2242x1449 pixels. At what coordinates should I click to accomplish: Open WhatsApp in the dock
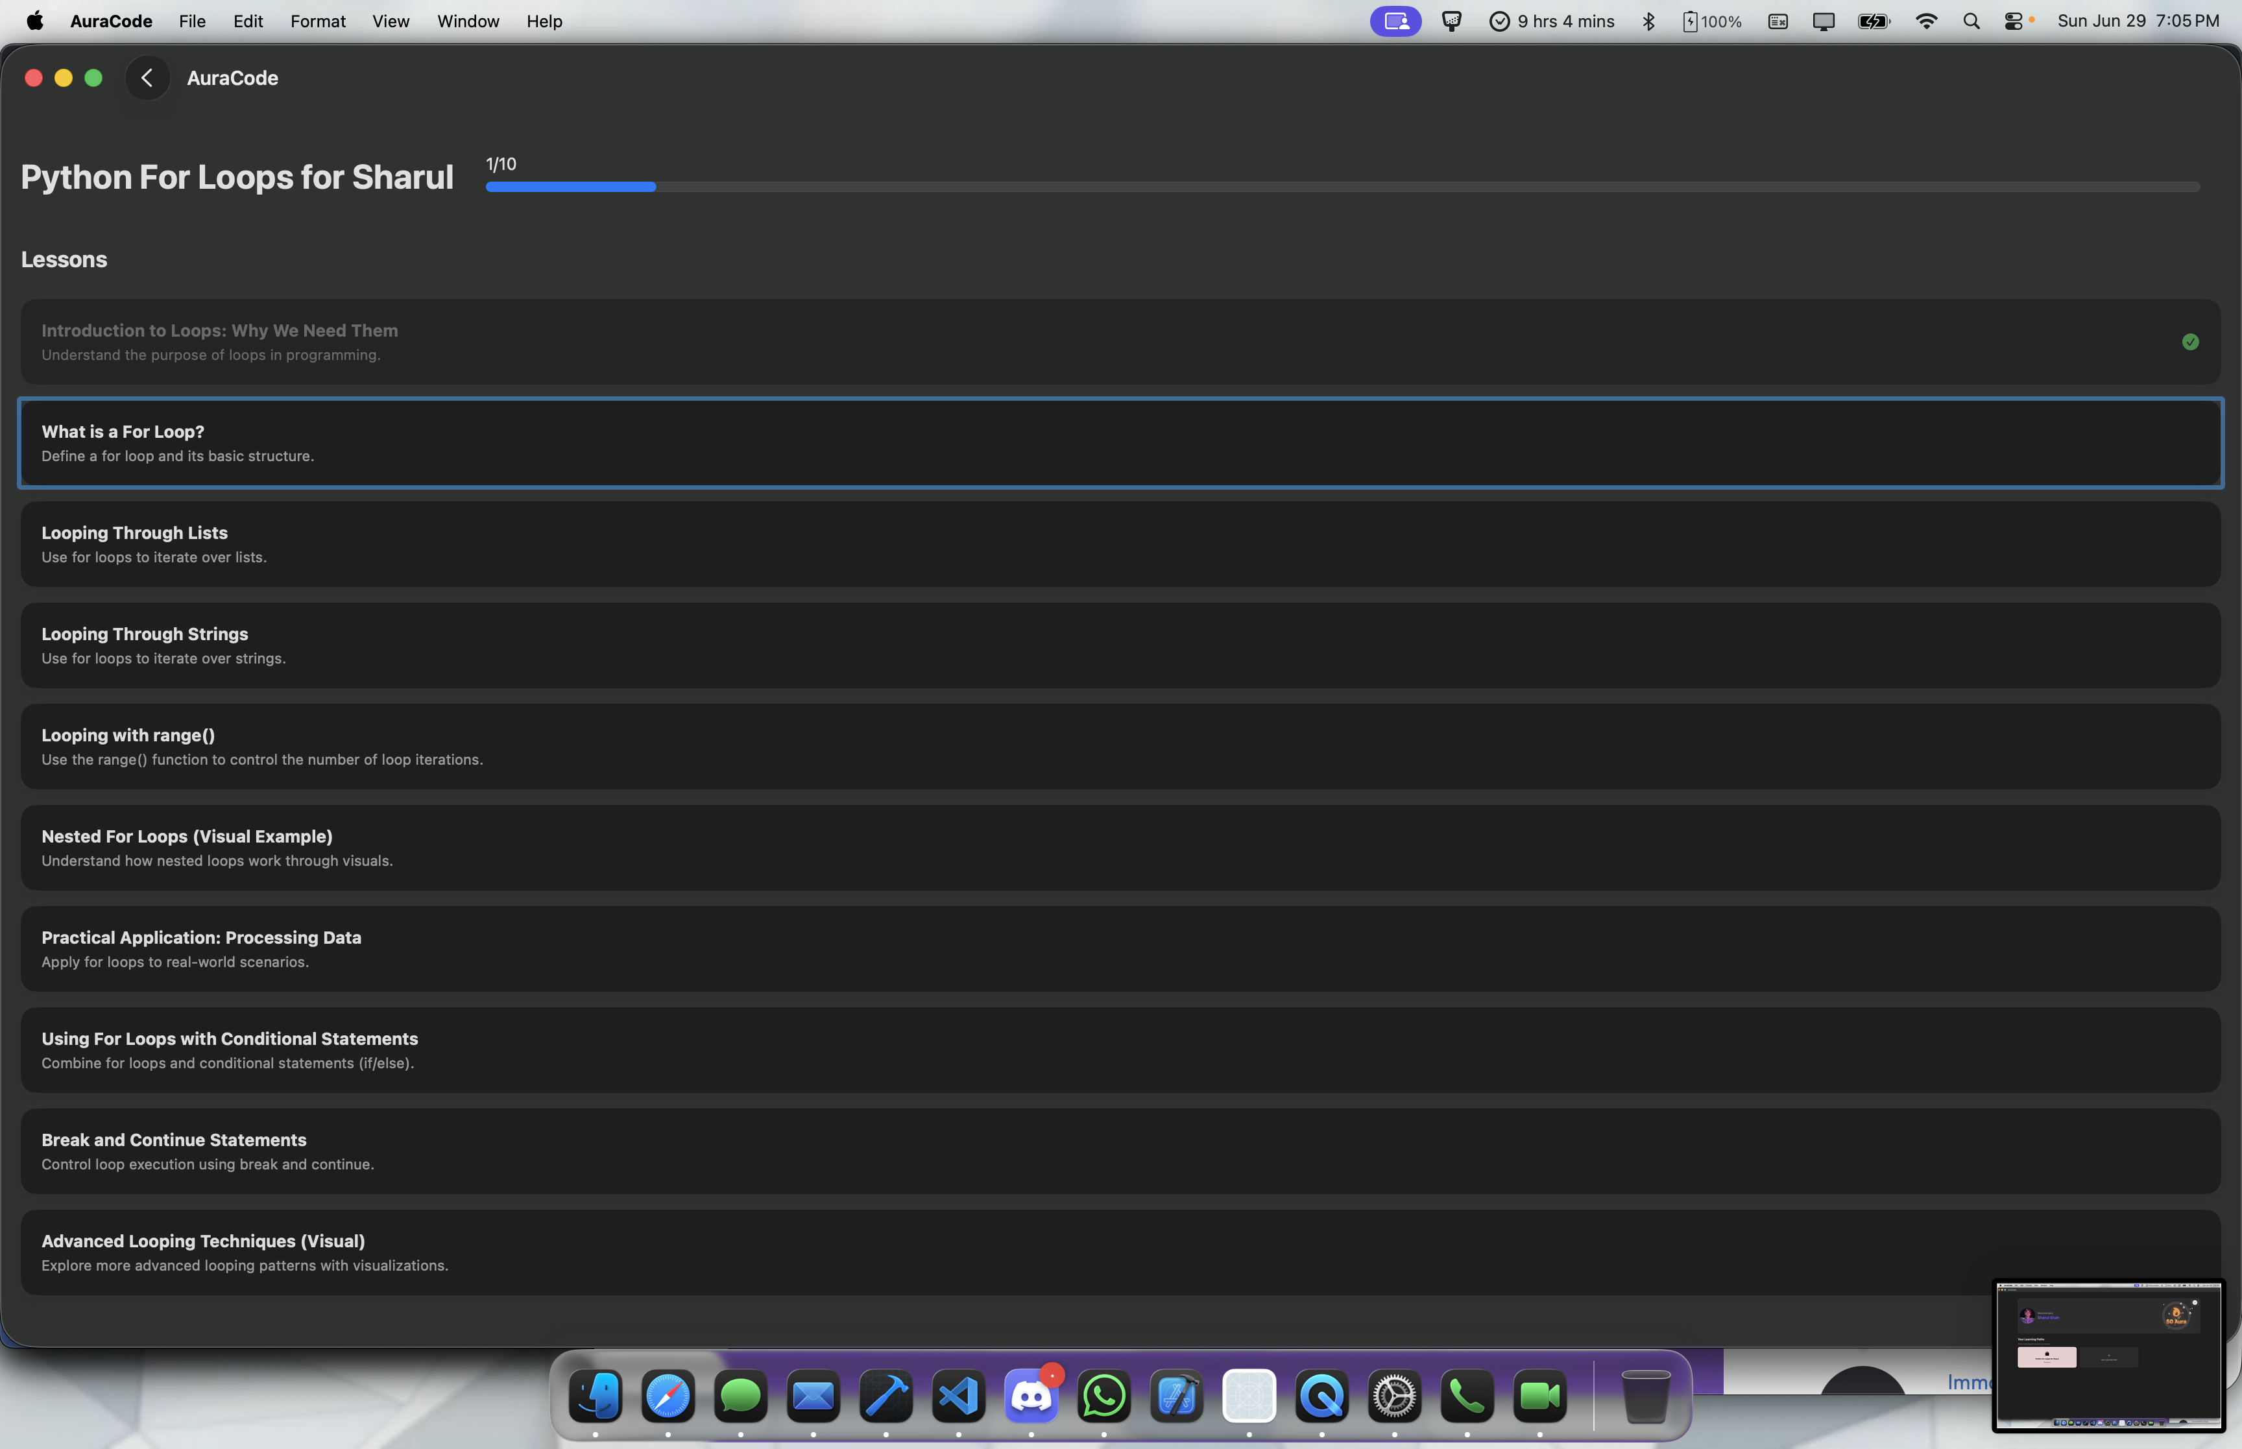pos(1103,1395)
